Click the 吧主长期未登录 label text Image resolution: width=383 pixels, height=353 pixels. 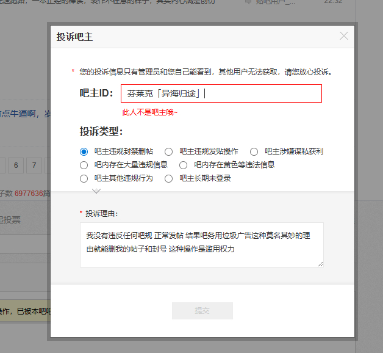coord(205,178)
